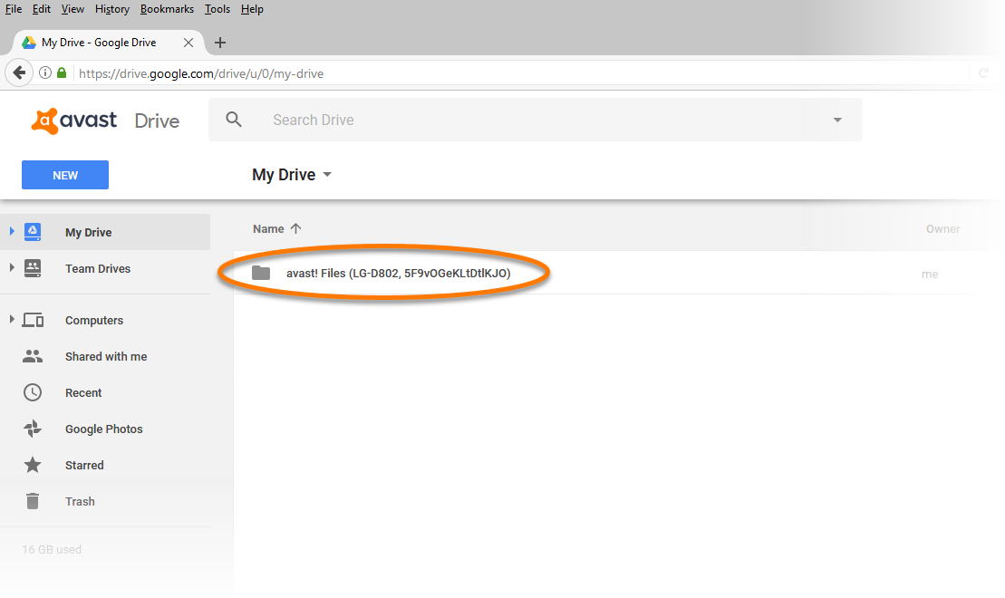
Task: Click the My Drive sidebar icon
Action: [x=33, y=231]
